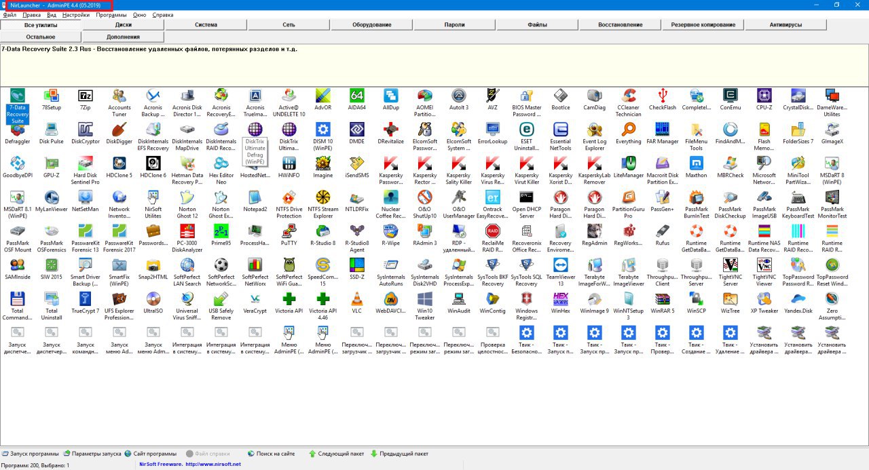Select the DiskDigger icon
869x470 pixels.
tap(119, 130)
